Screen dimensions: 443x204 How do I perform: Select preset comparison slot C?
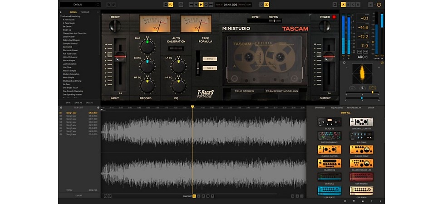click(353, 5)
